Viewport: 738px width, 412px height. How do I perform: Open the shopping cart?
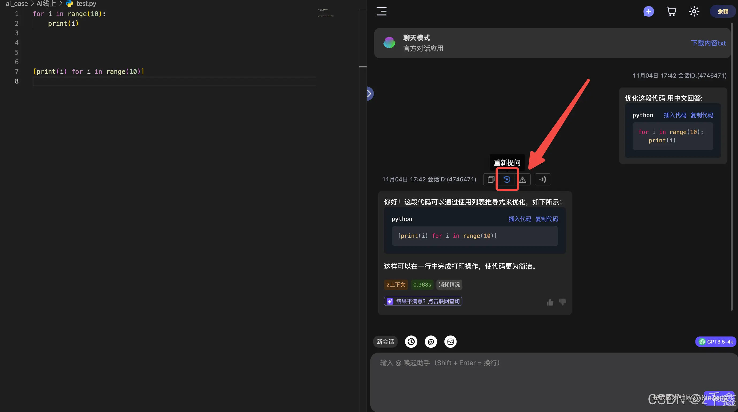point(672,12)
